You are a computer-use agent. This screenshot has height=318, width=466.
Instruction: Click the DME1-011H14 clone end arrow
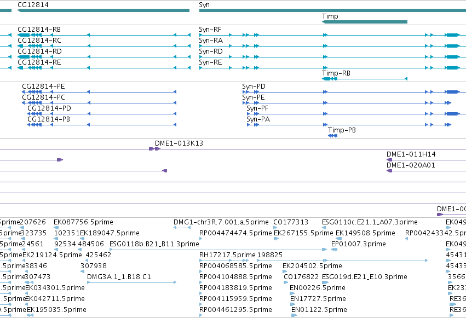click(389, 160)
